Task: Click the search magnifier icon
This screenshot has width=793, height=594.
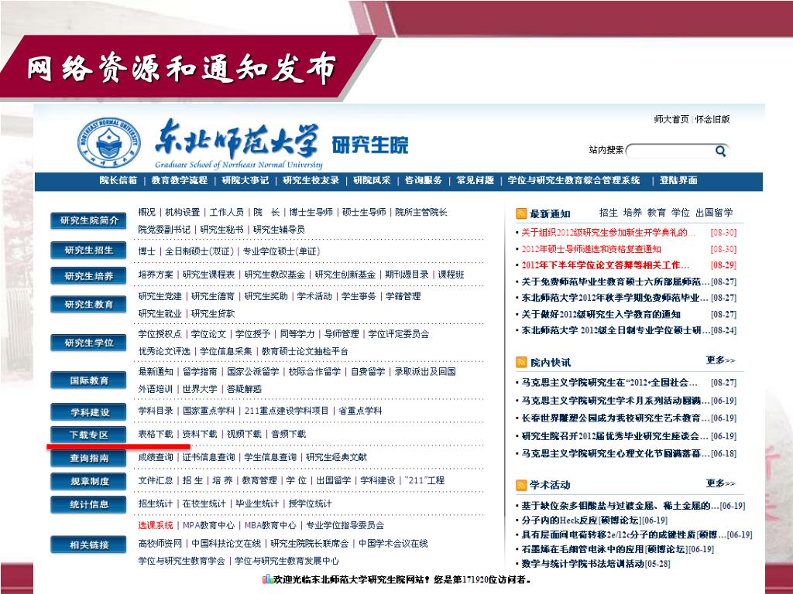Action: pos(721,151)
